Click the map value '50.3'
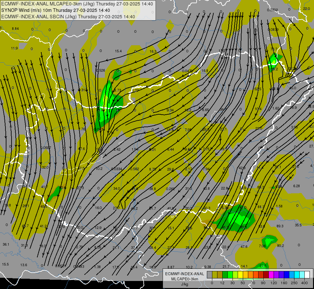The height and width of the screenshot is (289, 314). tap(207, 208)
